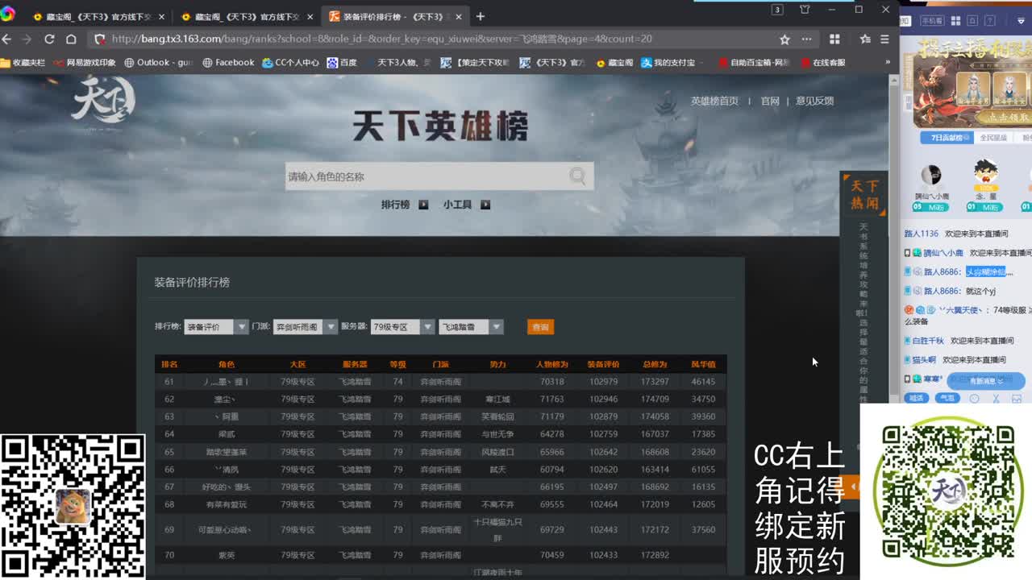Switch to the 装备评价排行榜 browser tab
Screen dimensions: 1032x580
(x=387, y=15)
